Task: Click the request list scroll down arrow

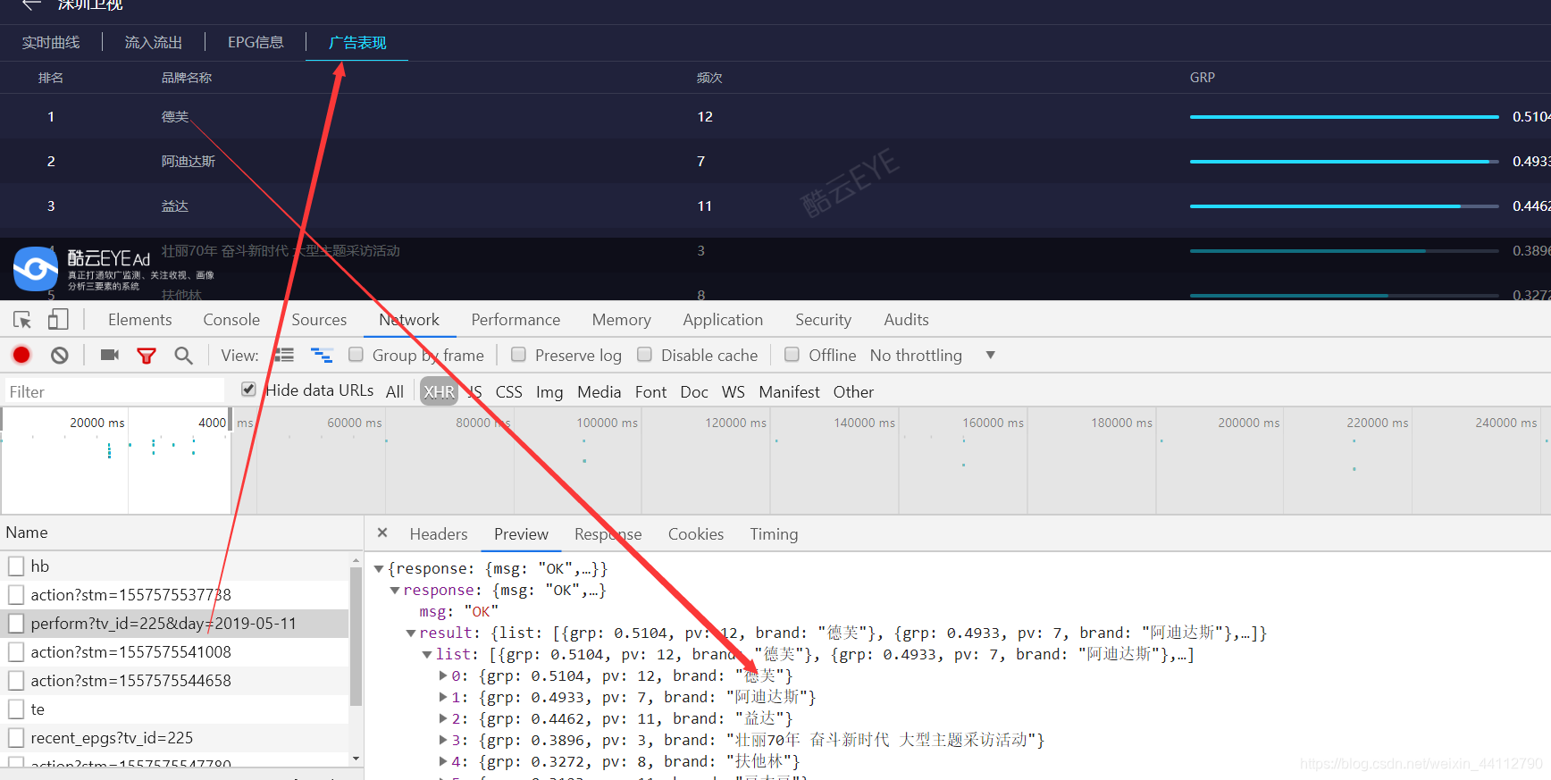Action: (356, 759)
